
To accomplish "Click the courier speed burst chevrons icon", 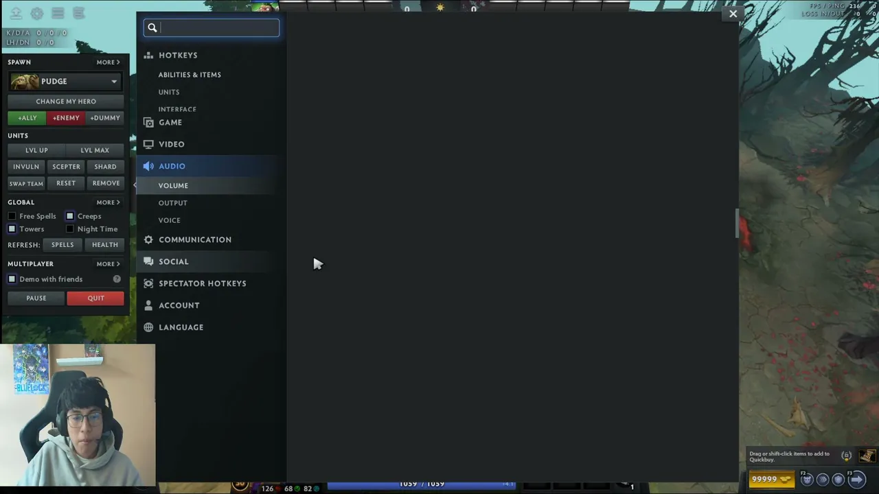I will point(823,480).
